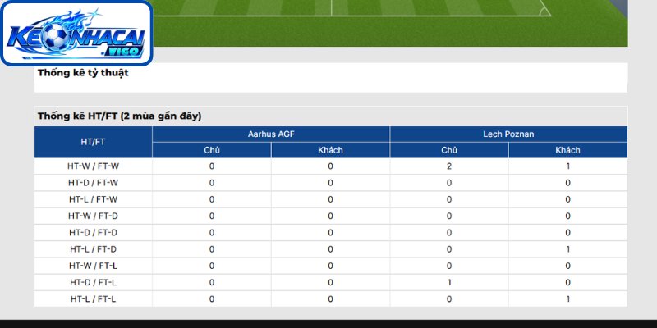The height and width of the screenshot is (328, 657).
Task: Click the football pitch image at the top
Action: pyautogui.click(x=389, y=23)
